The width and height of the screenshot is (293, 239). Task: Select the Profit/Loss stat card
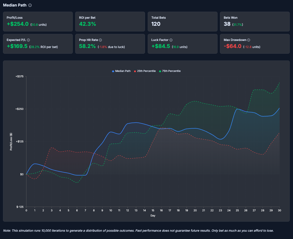[37, 21]
